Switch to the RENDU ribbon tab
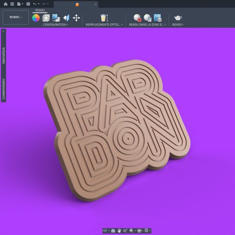The image size is (235, 235). (40, 10)
